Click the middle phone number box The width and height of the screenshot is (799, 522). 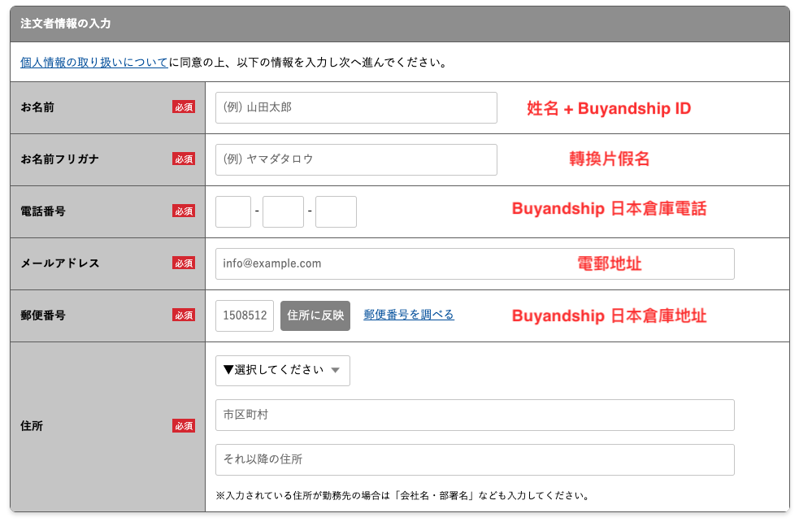coord(283,211)
